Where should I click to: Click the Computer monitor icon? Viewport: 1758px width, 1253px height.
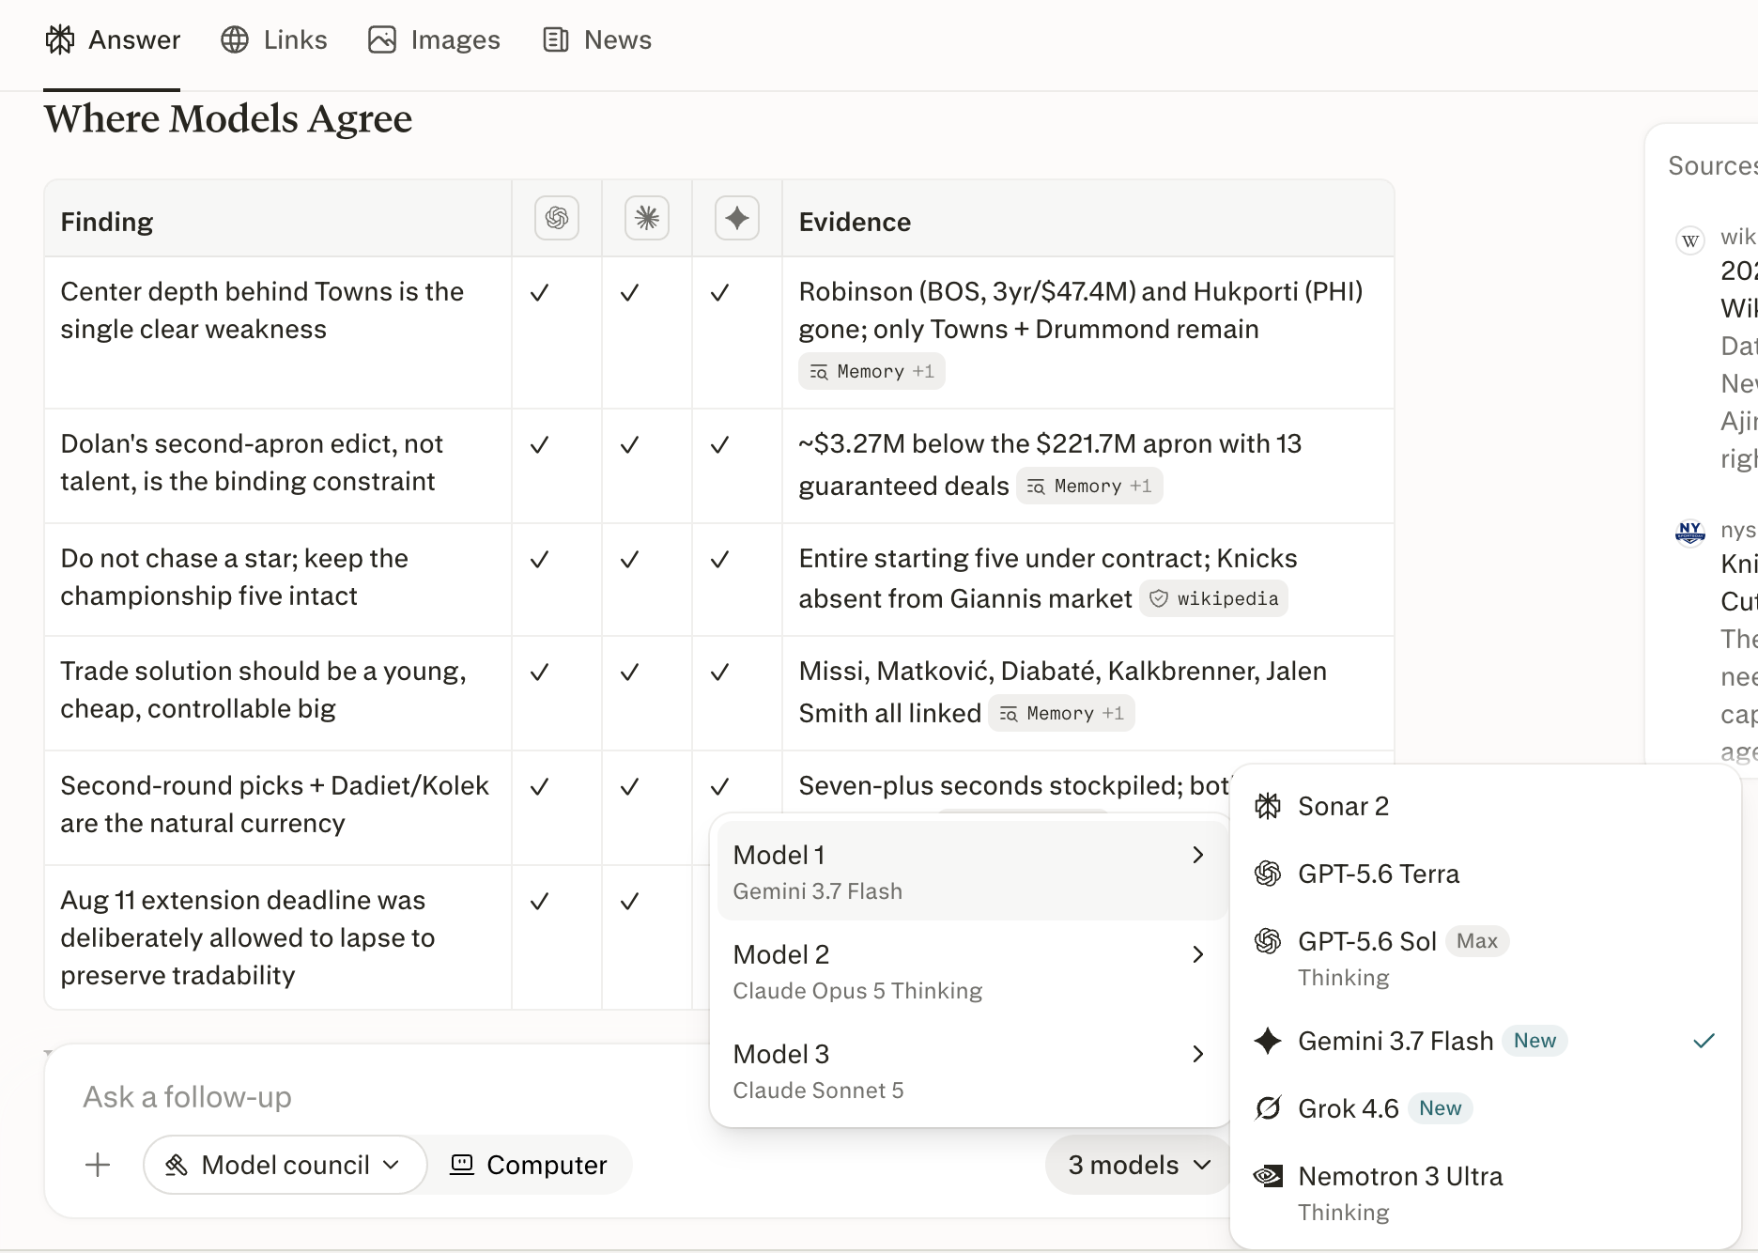tap(462, 1165)
